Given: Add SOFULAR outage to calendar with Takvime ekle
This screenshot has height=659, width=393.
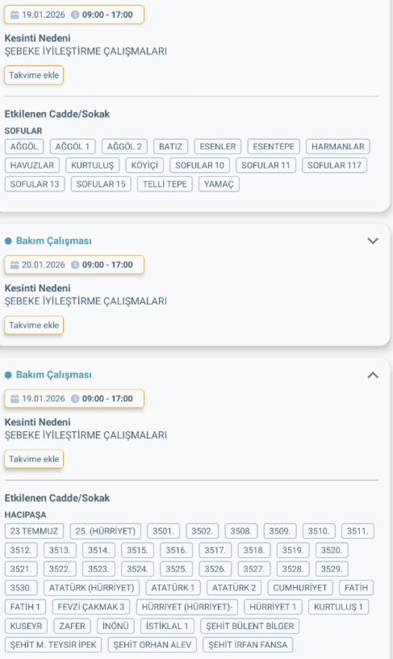Looking at the screenshot, I should (34, 75).
